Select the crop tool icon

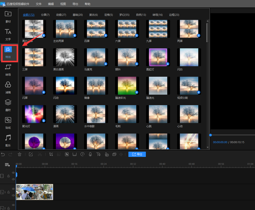tap(51, 154)
